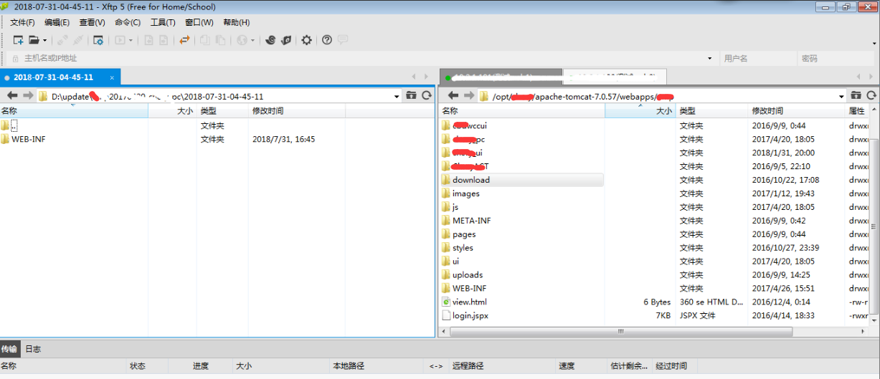Go forward in the local pane

[28, 95]
